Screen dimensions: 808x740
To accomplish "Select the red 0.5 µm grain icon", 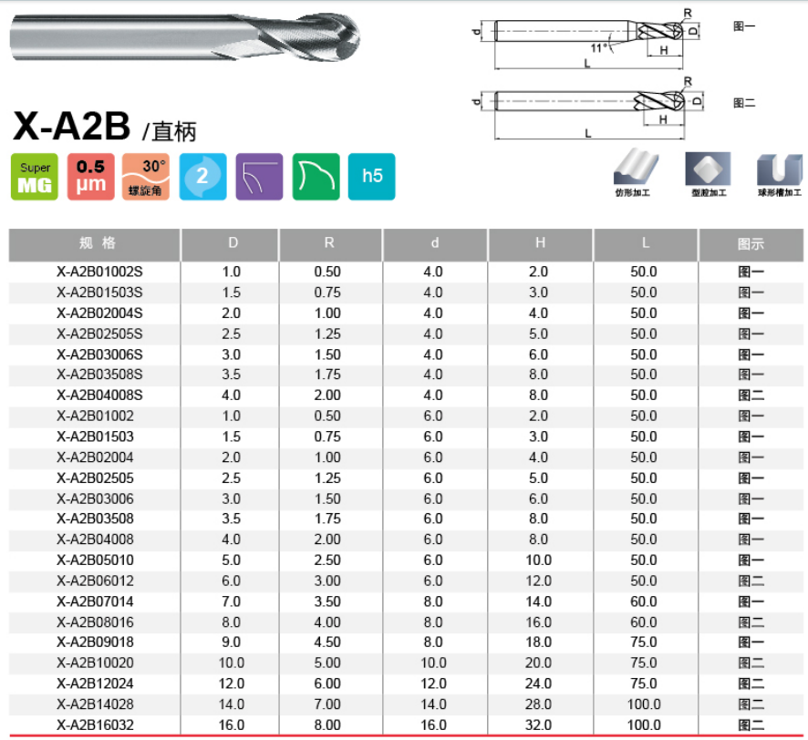I will click(x=91, y=177).
